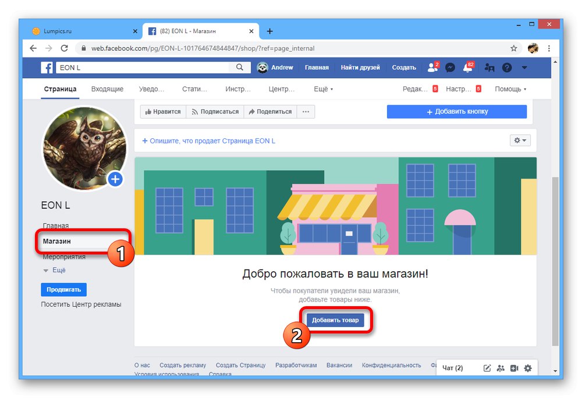Open chat settings gear icon
This screenshot has height=398, width=582.
coord(528,368)
